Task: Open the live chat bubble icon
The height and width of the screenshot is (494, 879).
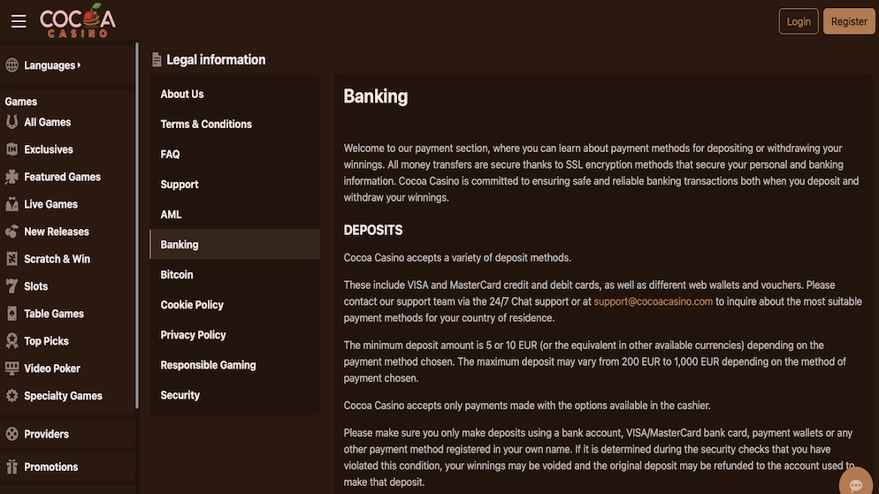Action: click(x=855, y=483)
